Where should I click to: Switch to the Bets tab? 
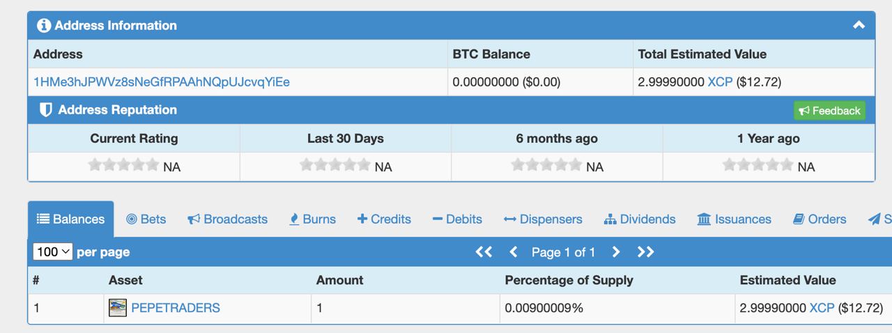(146, 219)
